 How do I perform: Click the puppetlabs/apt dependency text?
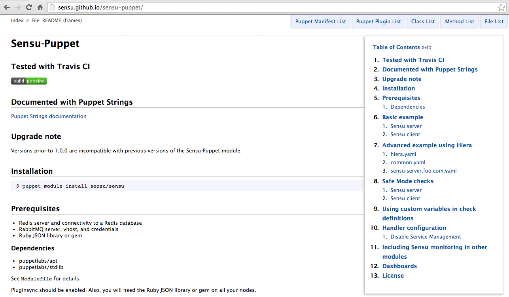point(38,261)
